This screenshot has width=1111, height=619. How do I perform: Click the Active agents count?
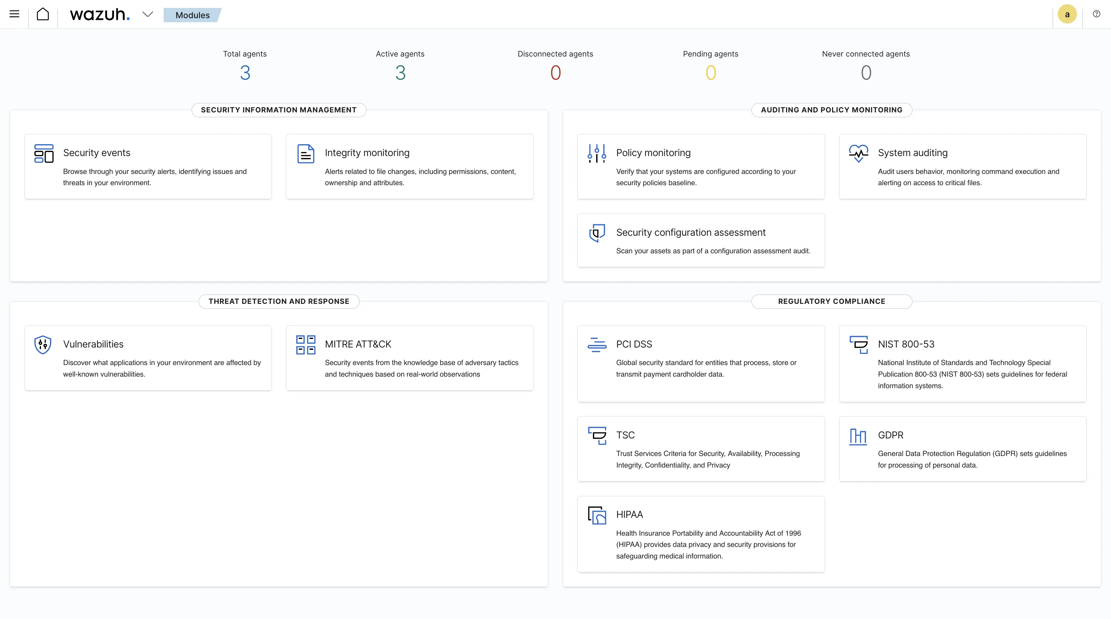(x=400, y=72)
